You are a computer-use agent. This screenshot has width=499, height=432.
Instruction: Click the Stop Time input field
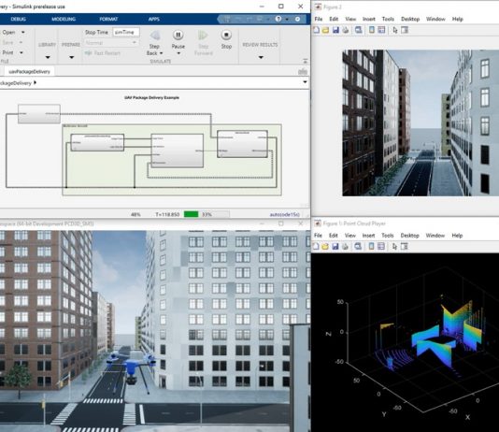tap(126, 32)
